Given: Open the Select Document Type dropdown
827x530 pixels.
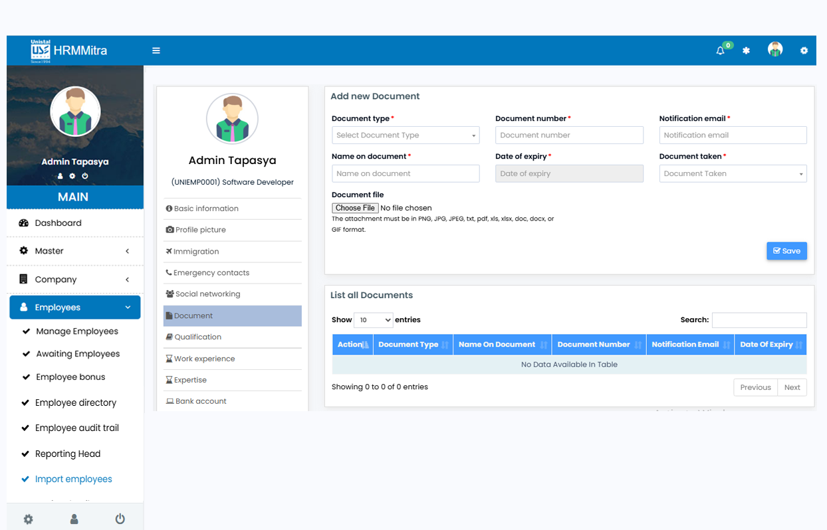Looking at the screenshot, I should click(405, 135).
